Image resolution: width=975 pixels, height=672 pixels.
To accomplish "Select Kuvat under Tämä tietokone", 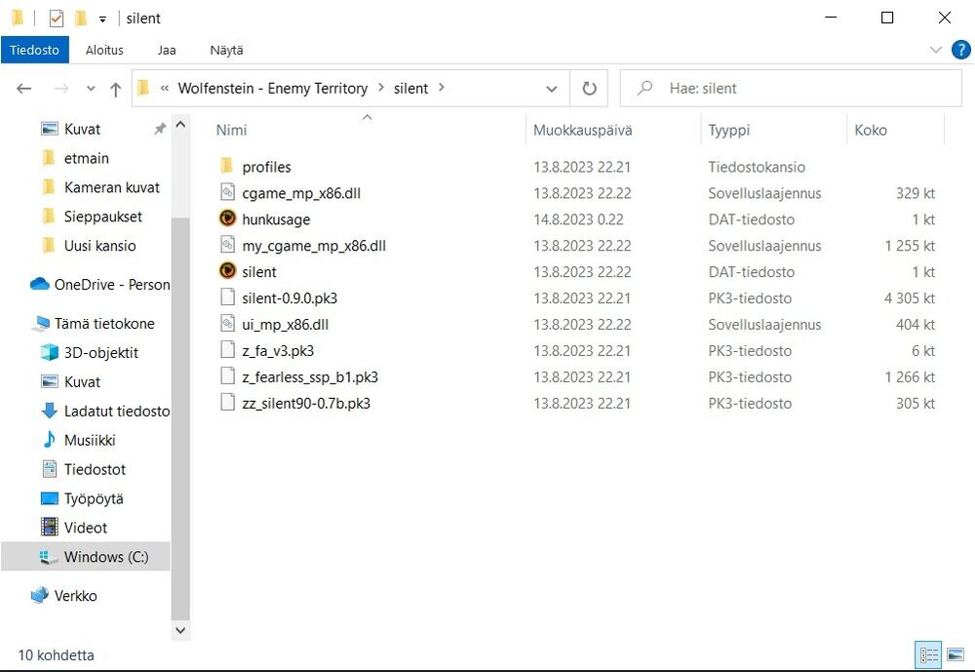I will 82,382.
